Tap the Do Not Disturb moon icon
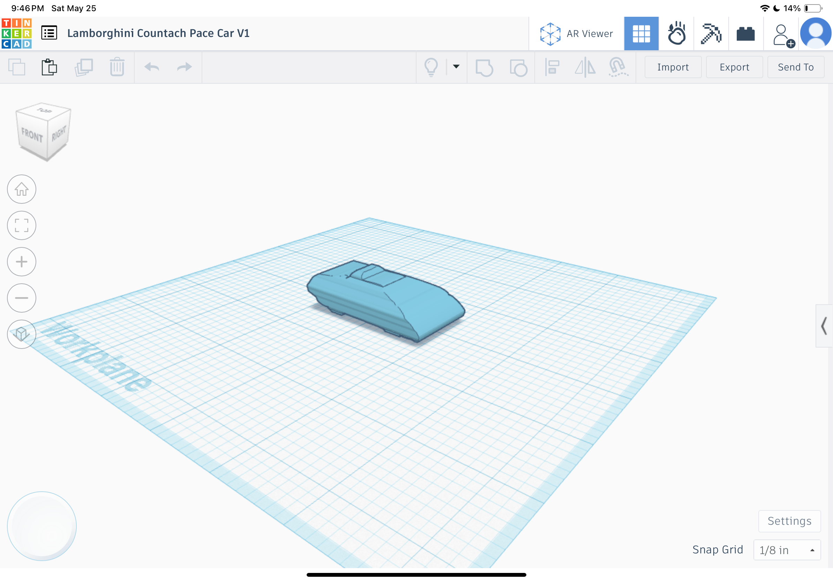The height and width of the screenshot is (582, 833). pyautogui.click(x=776, y=8)
